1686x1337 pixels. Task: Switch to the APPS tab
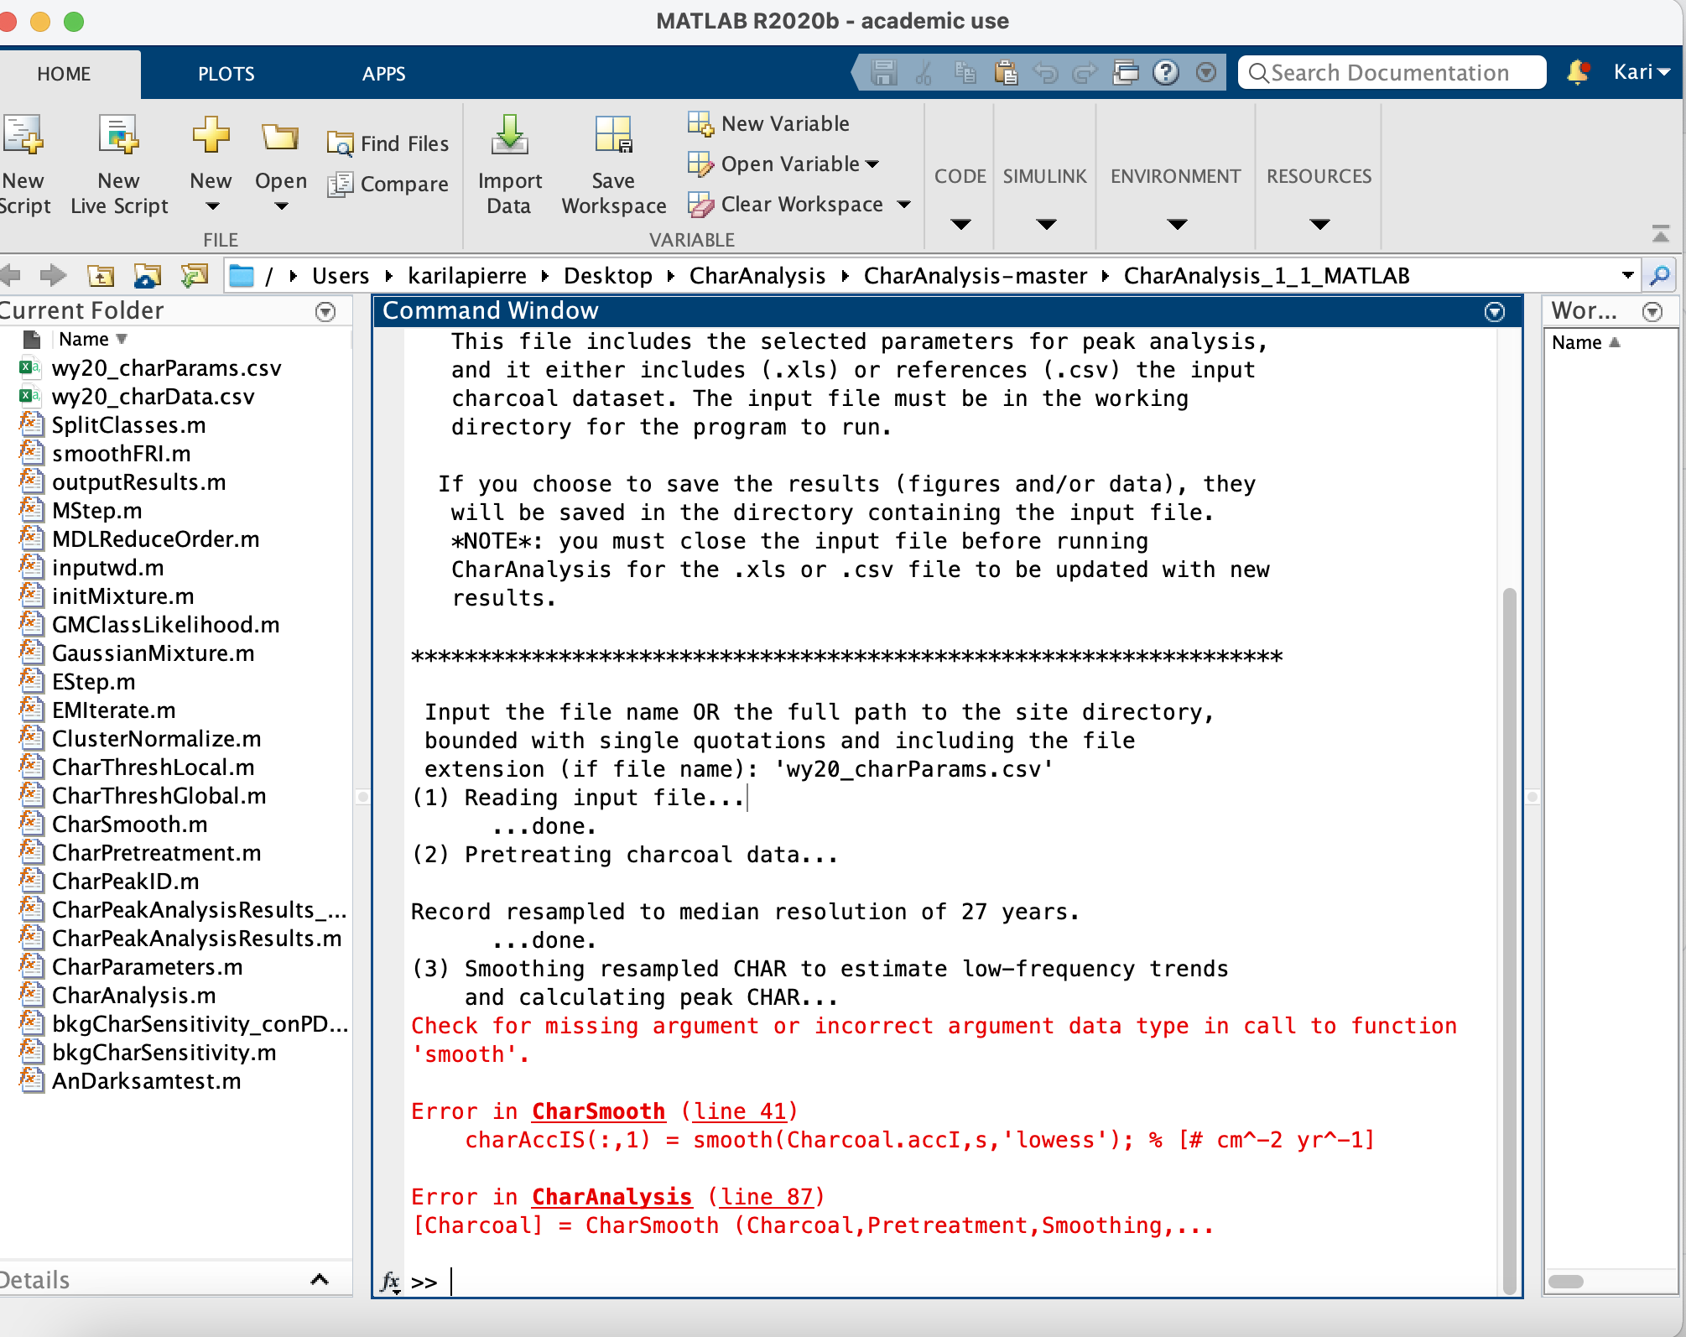pos(383,74)
